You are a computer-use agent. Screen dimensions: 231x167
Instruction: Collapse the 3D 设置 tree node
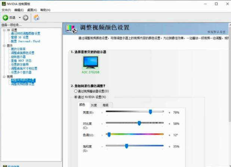coord(4,30)
